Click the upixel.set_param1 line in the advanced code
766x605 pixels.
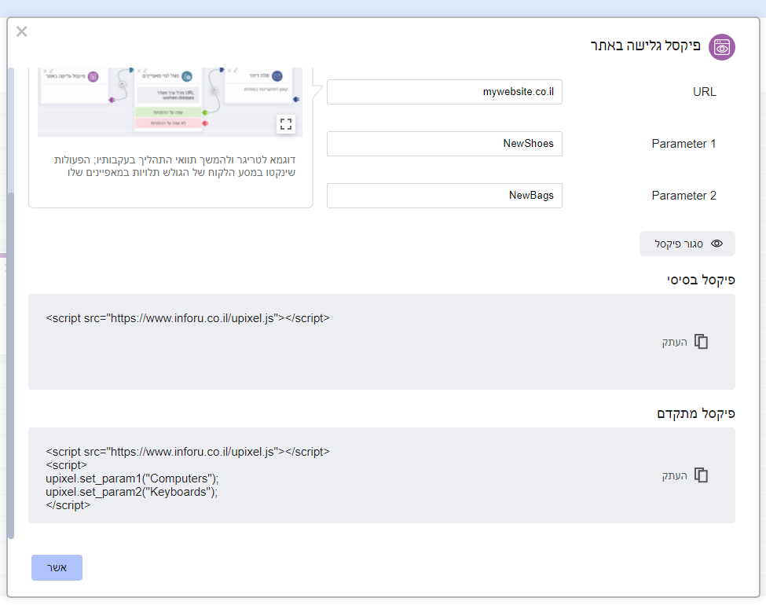point(132,478)
